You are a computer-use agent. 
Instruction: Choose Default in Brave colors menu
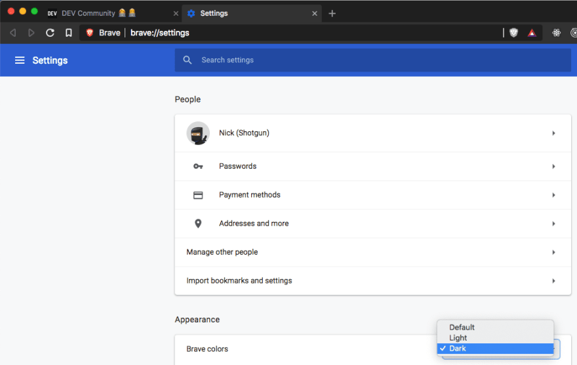pyautogui.click(x=495, y=327)
